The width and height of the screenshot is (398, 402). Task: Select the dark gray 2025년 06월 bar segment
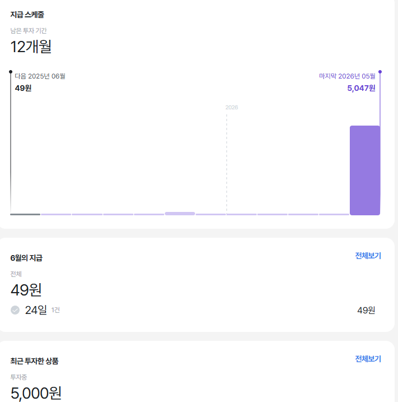[x=25, y=214]
